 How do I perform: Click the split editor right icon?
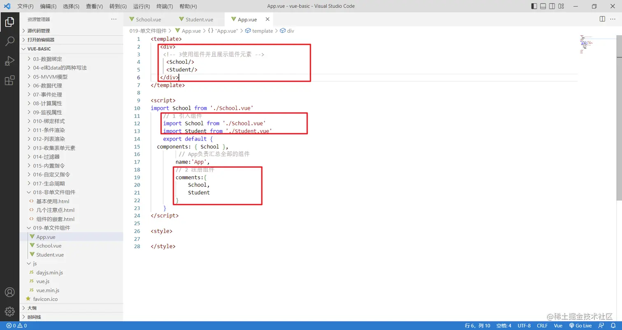(602, 19)
